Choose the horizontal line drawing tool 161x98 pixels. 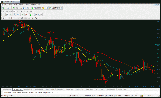[15, 18]
